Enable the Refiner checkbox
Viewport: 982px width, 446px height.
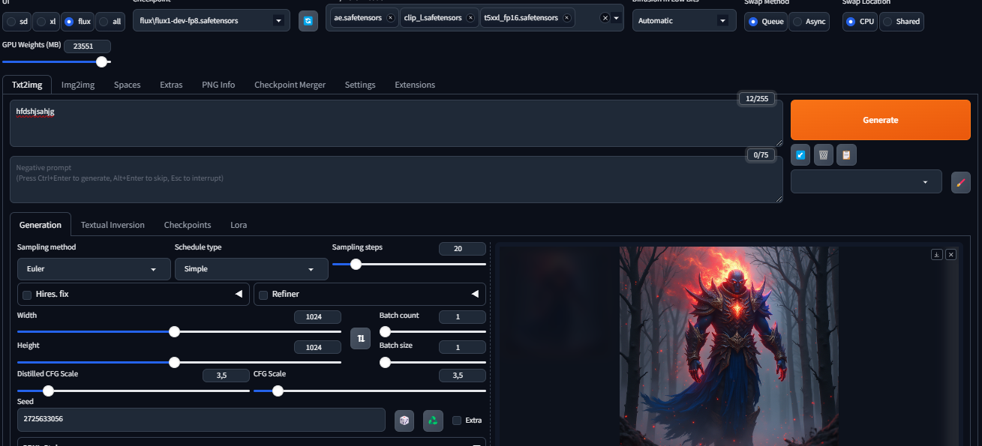pos(263,295)
